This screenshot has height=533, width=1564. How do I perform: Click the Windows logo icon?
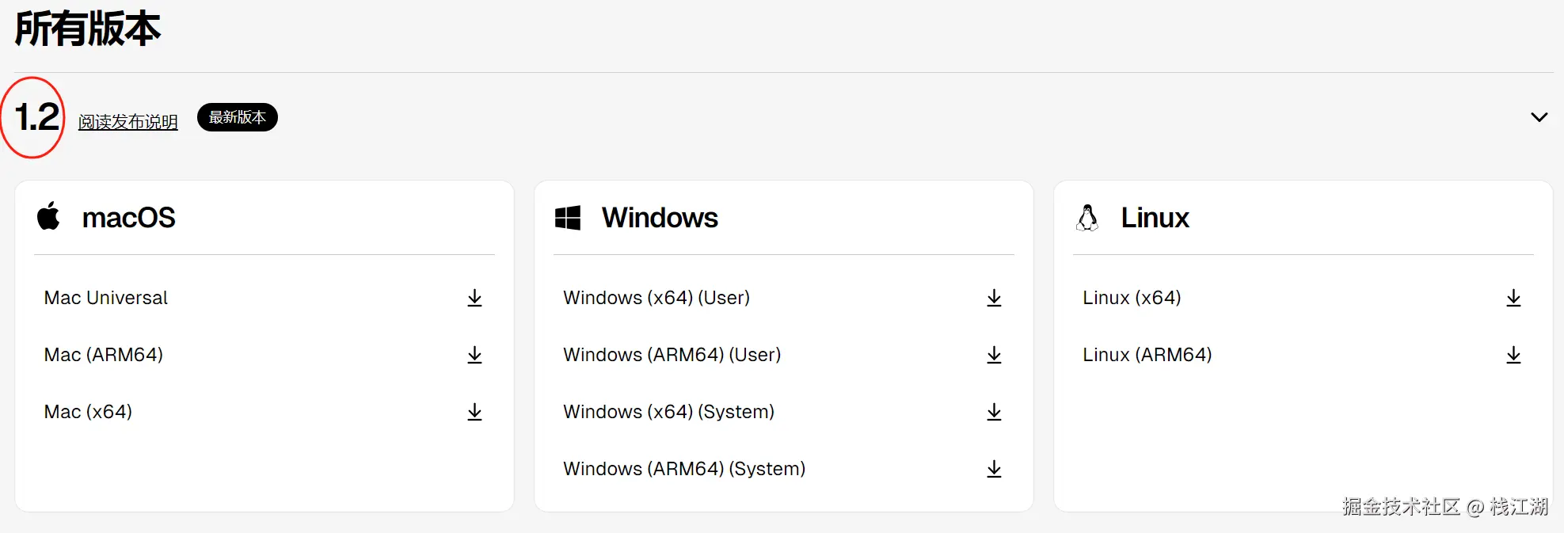568,218
